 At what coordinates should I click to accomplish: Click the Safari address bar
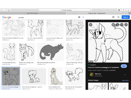65,10
